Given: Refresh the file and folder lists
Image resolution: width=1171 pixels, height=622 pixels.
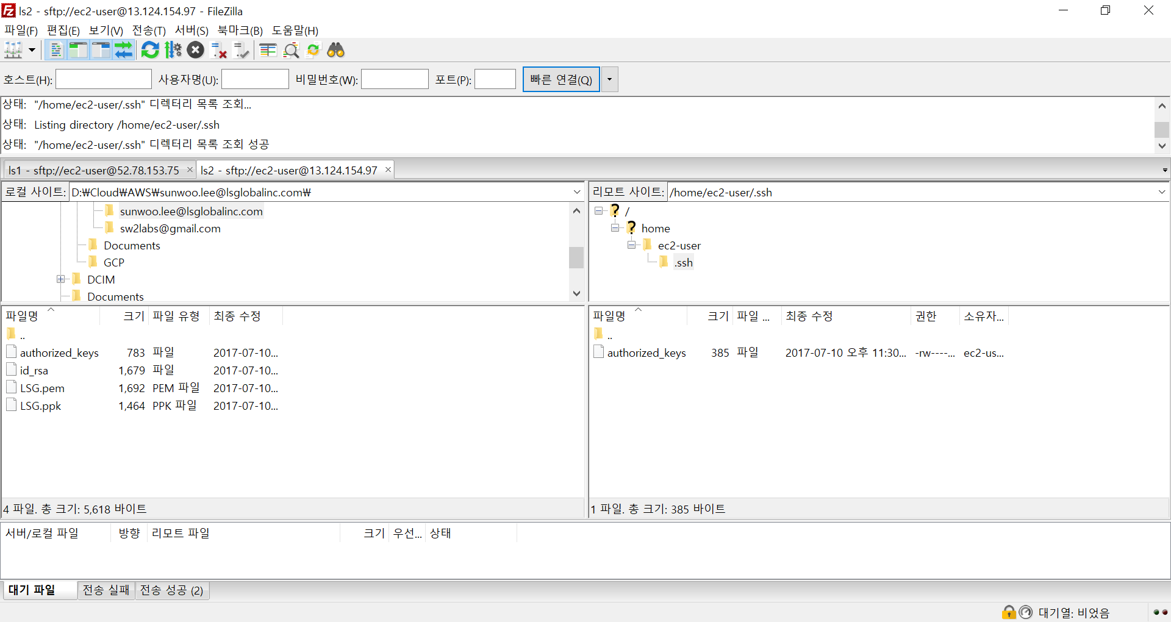Looking at the screenshot, I should (x=150, y=50).
